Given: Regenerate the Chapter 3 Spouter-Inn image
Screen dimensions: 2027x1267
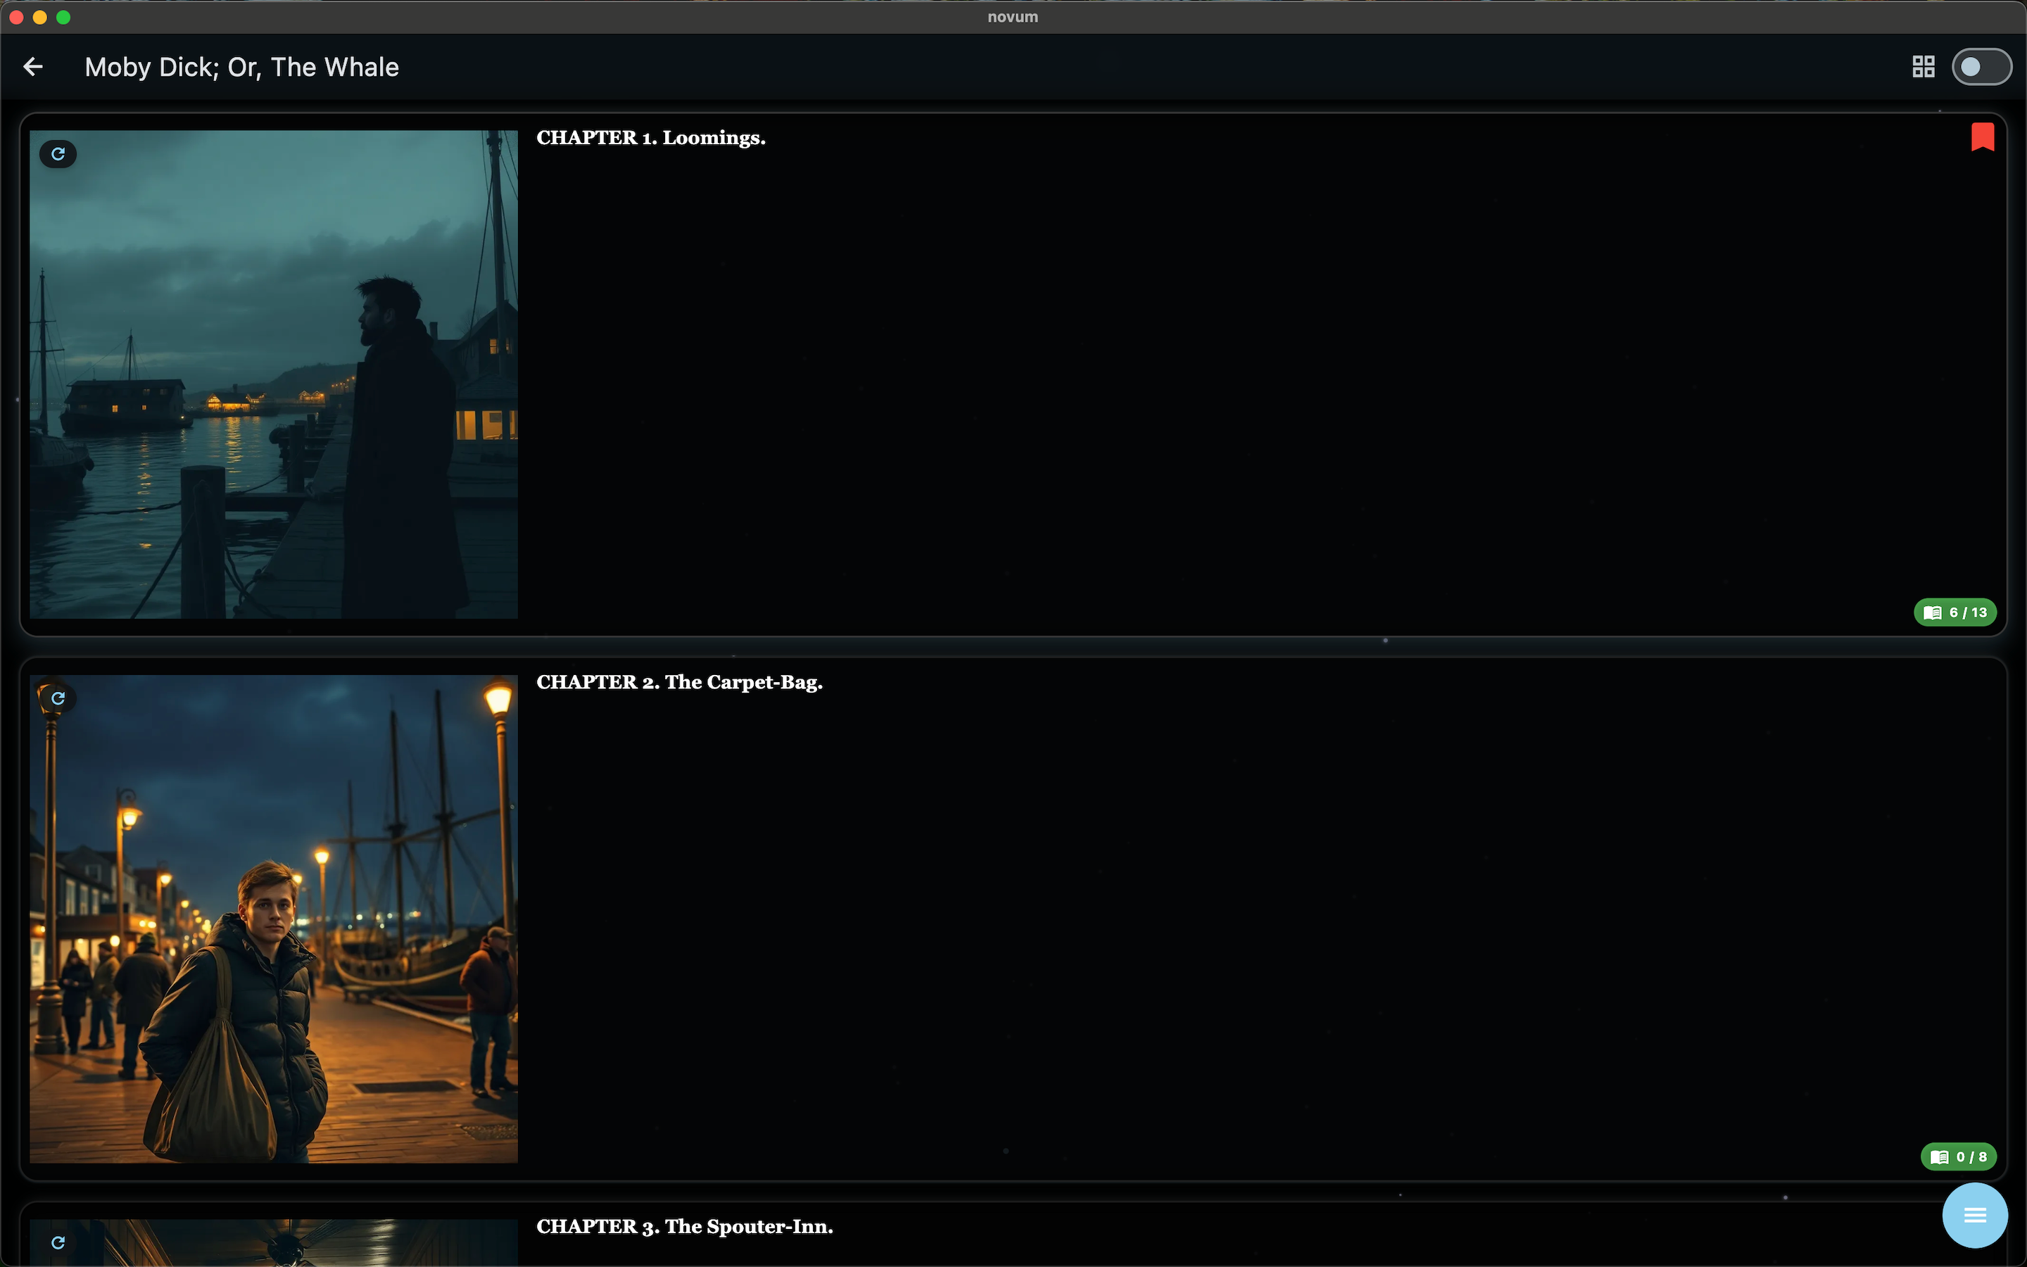Looking at the screenshot, I should tap(58, 1242).
